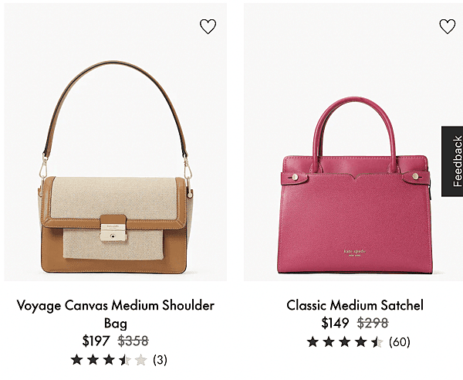Open Classic Medium Satchel title link
The image size is (463, 380).
(x=355, y=305)
